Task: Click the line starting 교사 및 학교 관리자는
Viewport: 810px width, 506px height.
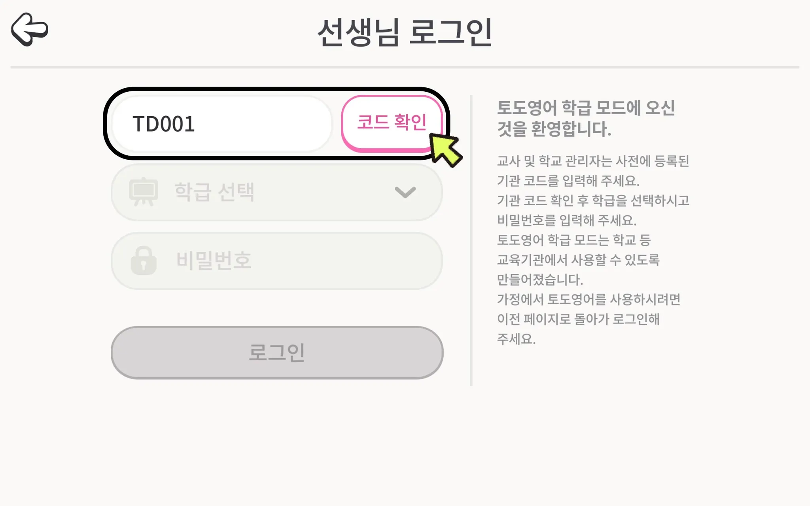Action: 592,161
